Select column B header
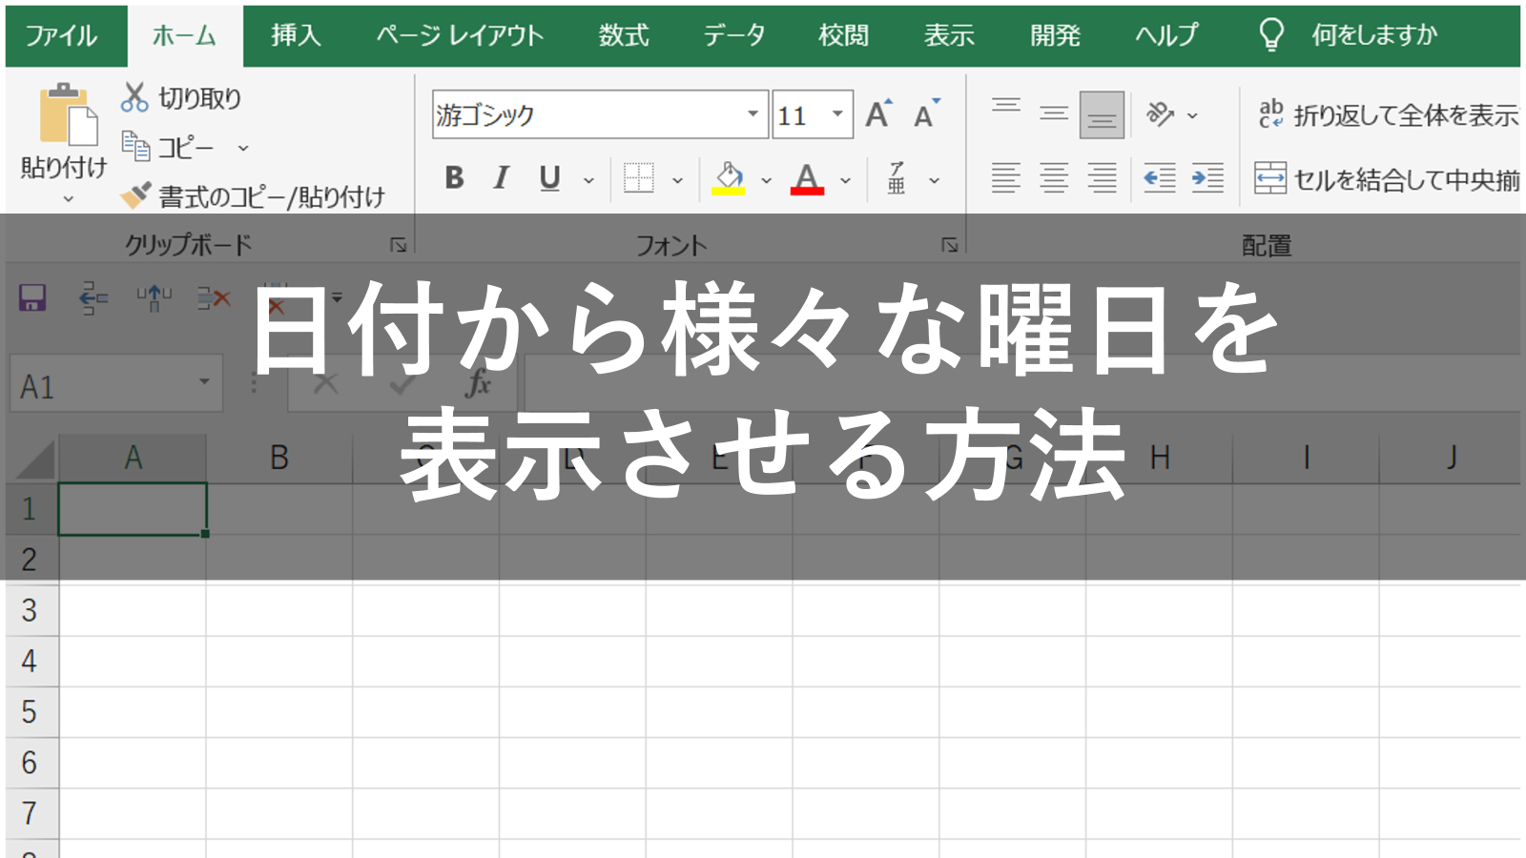This screenshot has height=858, width=1526. click(x=279, y=458)
